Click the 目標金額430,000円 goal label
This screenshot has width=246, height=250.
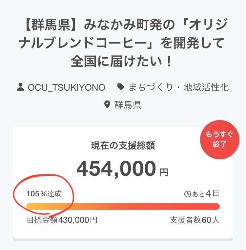point(62,220)
